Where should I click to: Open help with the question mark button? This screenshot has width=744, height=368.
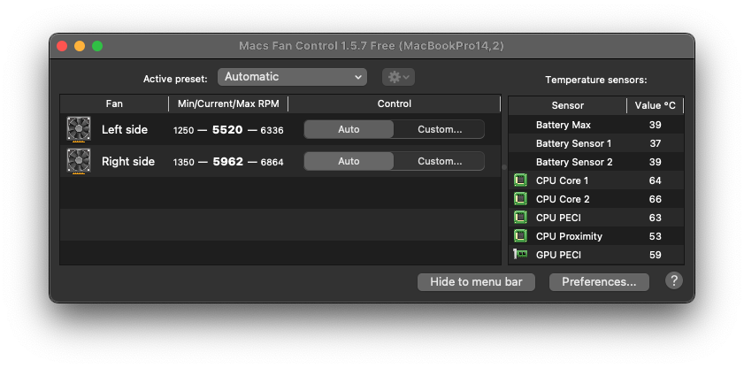point(674,280)
